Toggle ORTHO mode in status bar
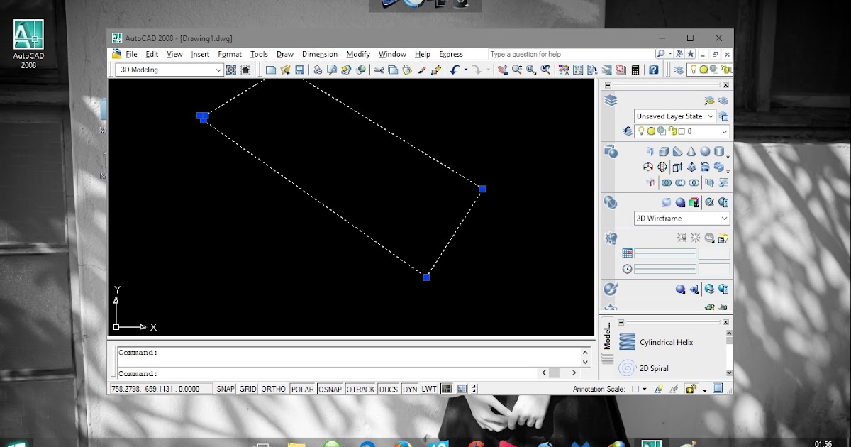 click(x=273, y=389)
